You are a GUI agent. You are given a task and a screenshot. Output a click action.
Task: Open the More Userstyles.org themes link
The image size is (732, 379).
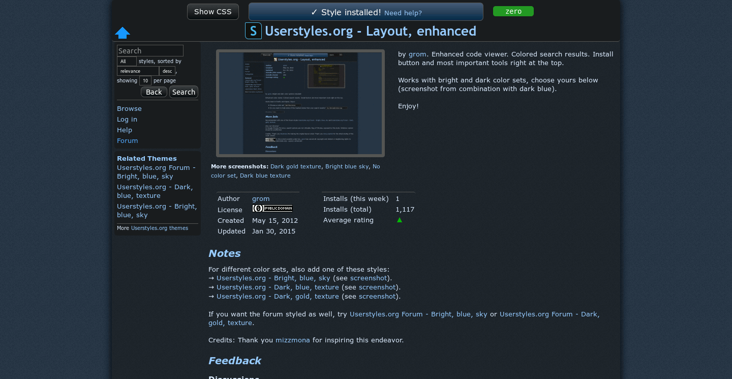point(160,228)
